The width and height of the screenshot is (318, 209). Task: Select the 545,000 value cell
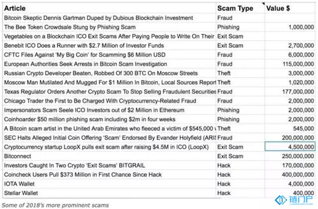[x=290, y=128]
